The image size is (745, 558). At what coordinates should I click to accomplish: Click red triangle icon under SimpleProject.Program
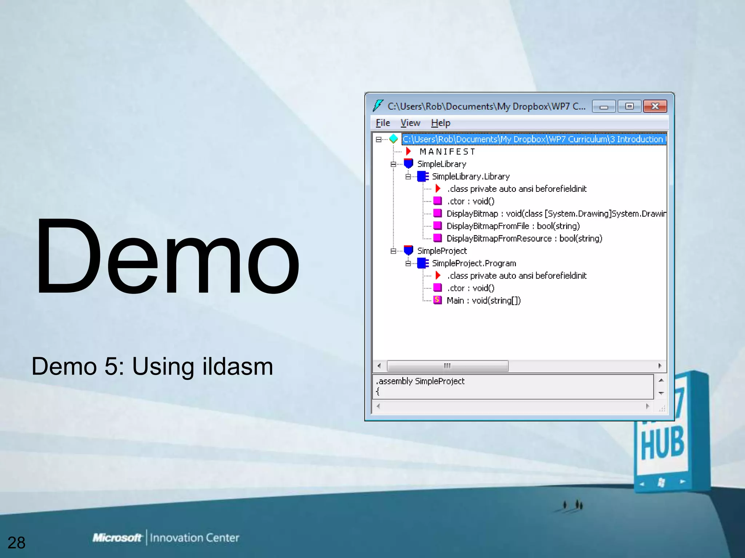click(438, 275)
